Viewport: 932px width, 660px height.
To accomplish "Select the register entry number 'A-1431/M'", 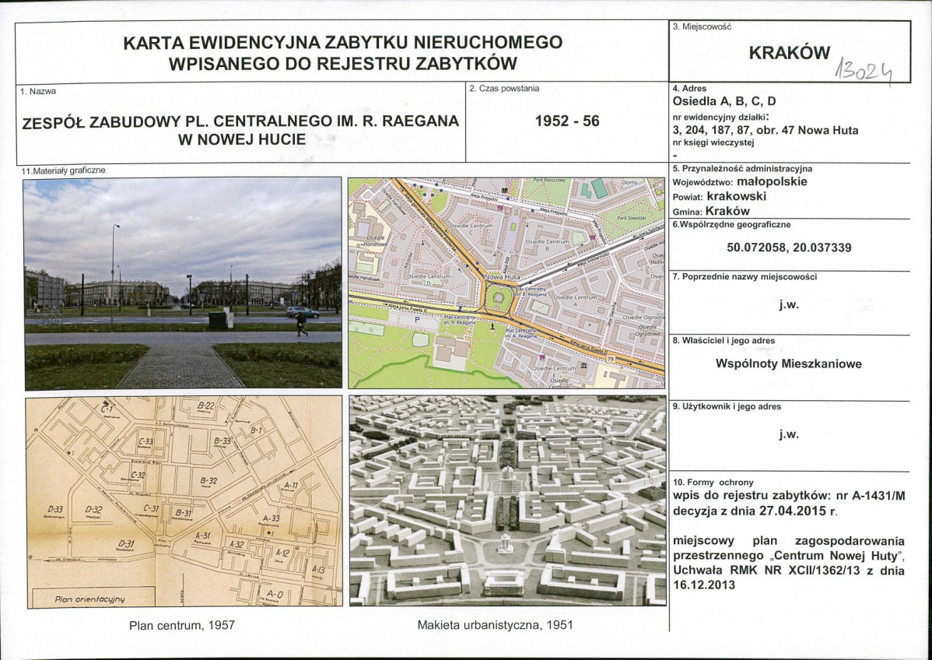I will (x=878, y=496).
